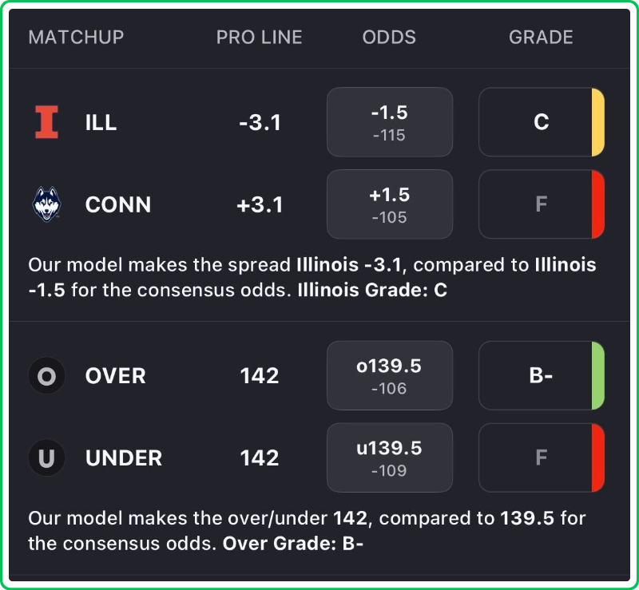Pick the o139.5 over odds button
Screen dimensions: 639x590
(389, 375)
